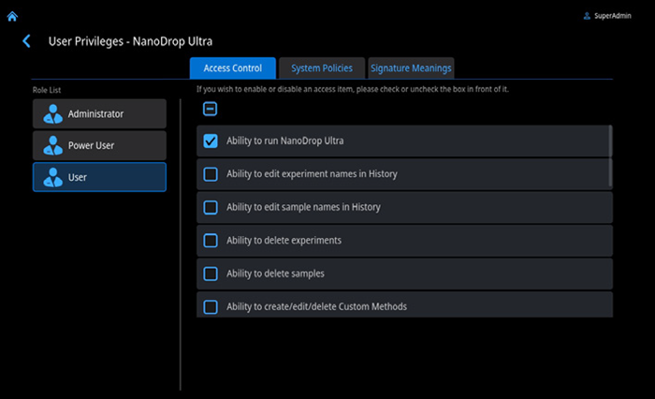This screenshot has height=399, width=655.
Task: Click the Power User role icon
Action: point(53,145)
